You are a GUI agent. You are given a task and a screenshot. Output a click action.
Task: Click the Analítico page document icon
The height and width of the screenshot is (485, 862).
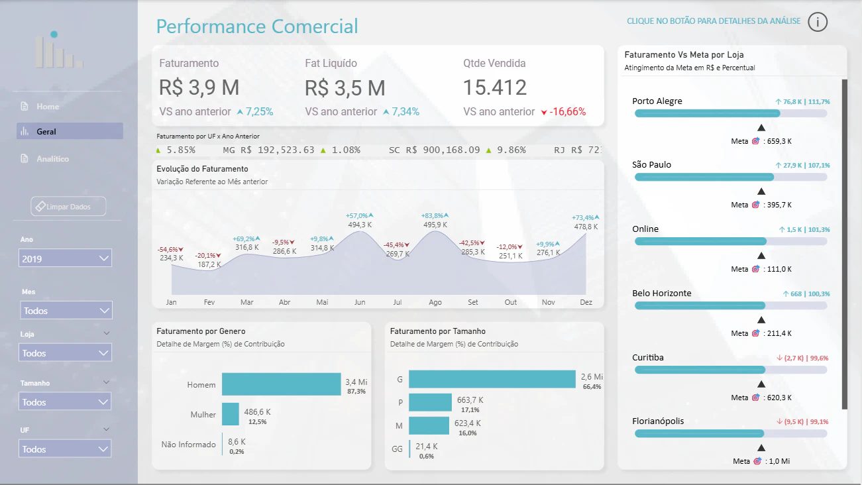(25, 159)
